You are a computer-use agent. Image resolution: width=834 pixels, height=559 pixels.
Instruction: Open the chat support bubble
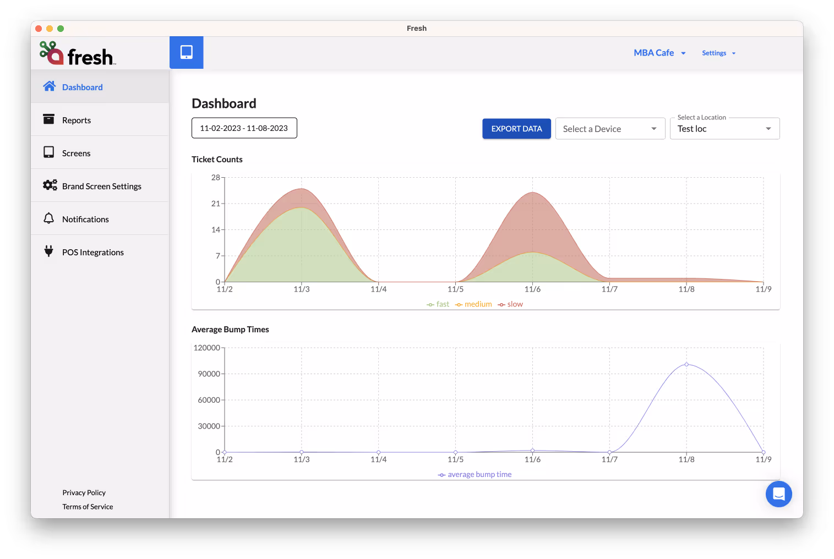pyautogui.click(x=778, y=494)
